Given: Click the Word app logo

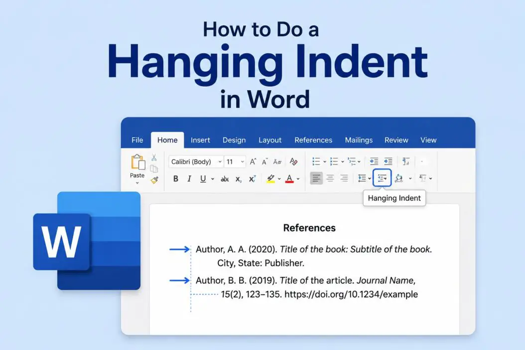Looking at the screenshot, I should coord(87,241).
